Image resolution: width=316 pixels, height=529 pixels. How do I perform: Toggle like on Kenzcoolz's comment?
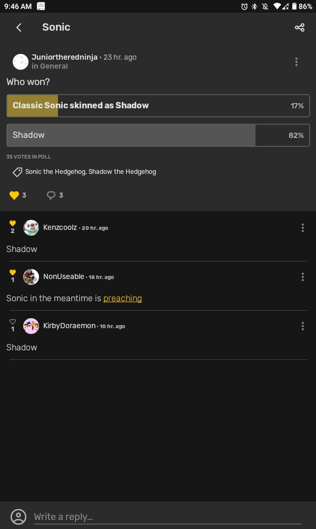13,223
